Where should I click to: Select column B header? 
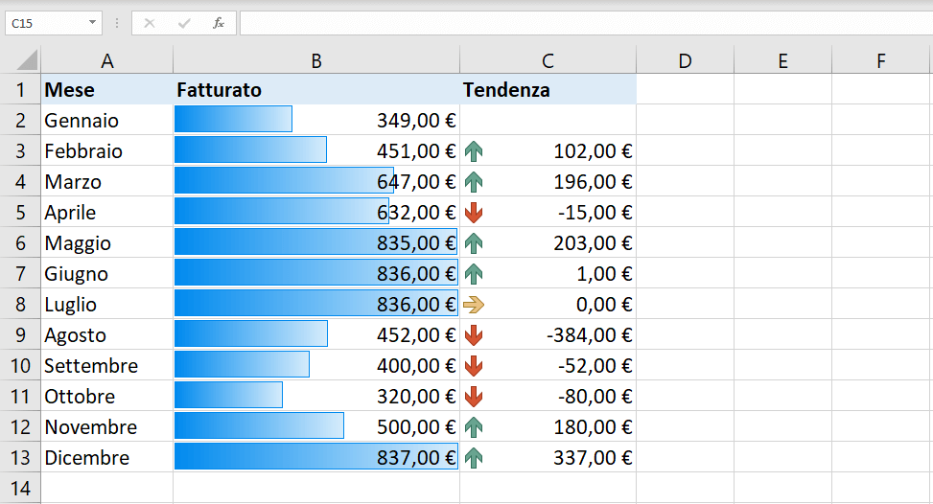(x=316, y=61)
